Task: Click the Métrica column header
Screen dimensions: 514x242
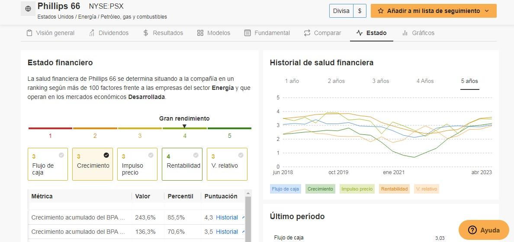Action: [42, 196]
